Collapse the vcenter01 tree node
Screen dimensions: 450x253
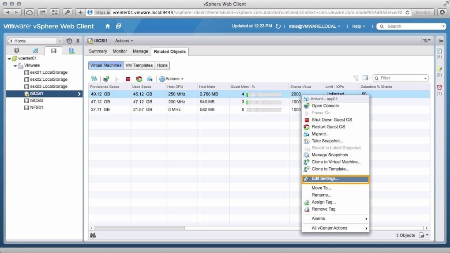click(9, 59)
